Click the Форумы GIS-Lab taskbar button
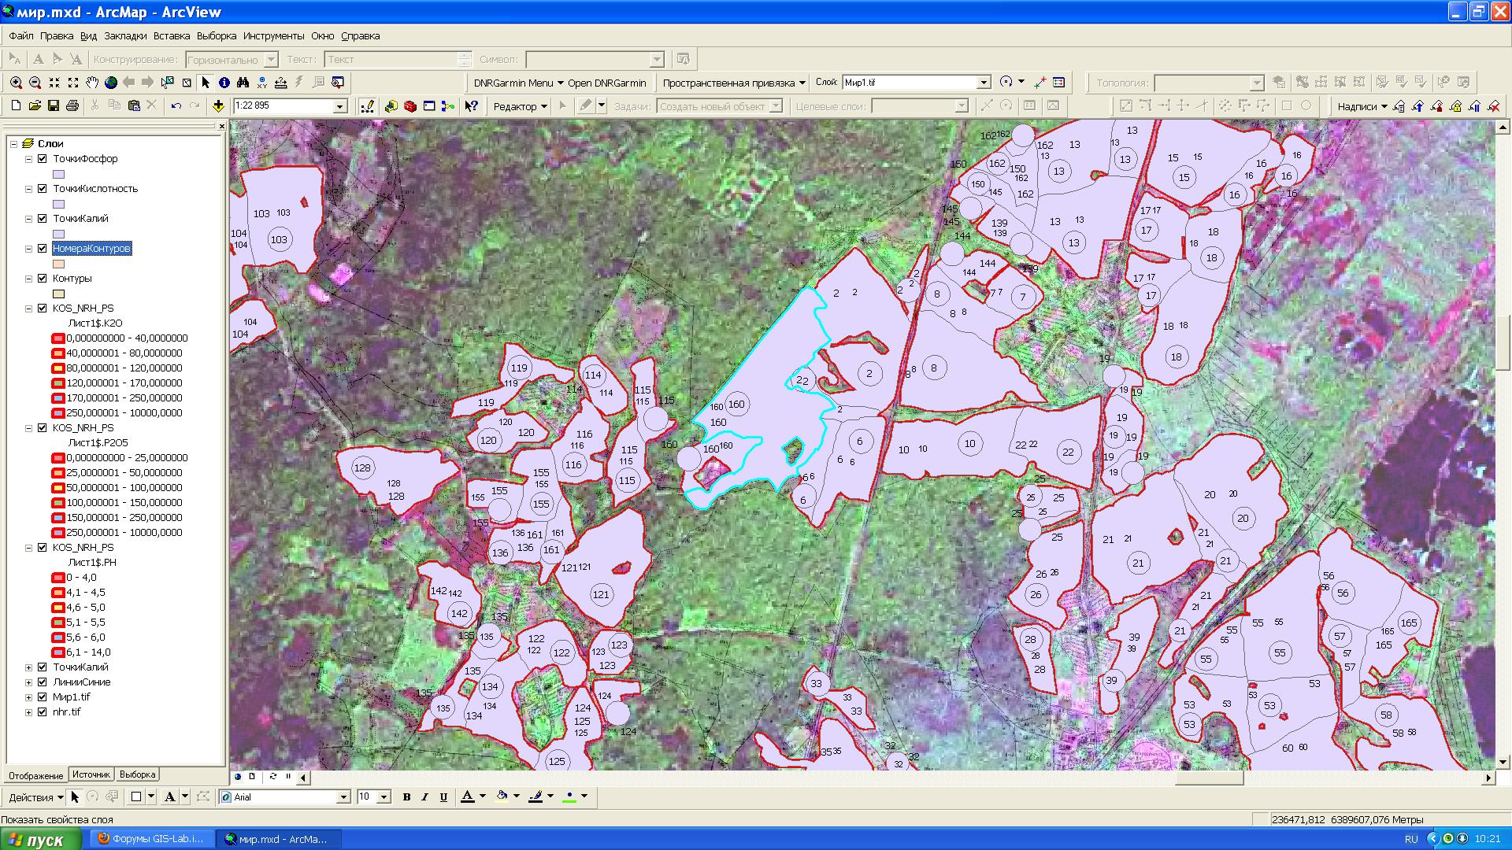1512x850 pixels. [150, 839]
